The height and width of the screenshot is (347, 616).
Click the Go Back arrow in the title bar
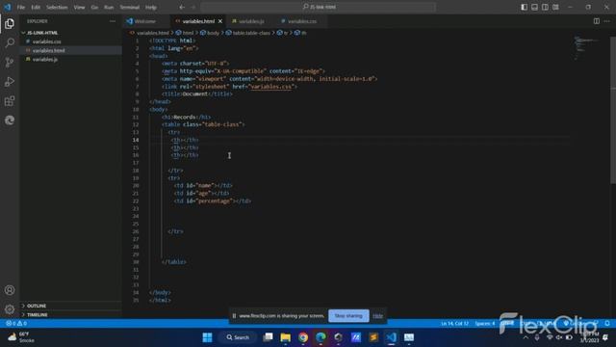[x=182, y=7]
